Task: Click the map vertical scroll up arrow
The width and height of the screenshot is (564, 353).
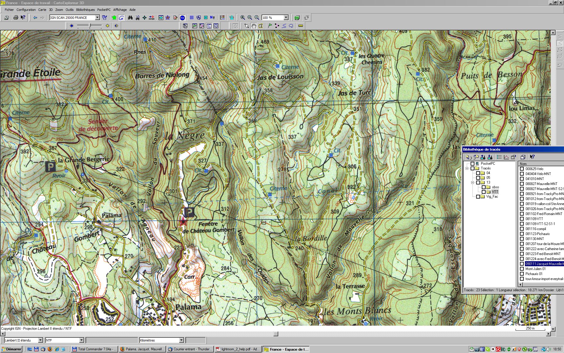Action: pos(553,33)
